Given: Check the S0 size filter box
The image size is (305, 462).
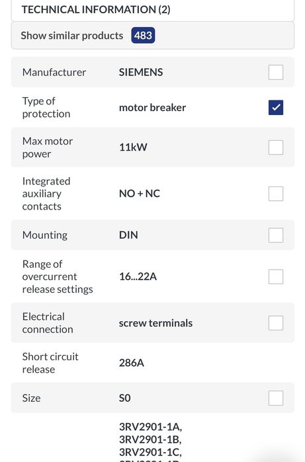Looking at the screenshot, I should coord(275,398).
